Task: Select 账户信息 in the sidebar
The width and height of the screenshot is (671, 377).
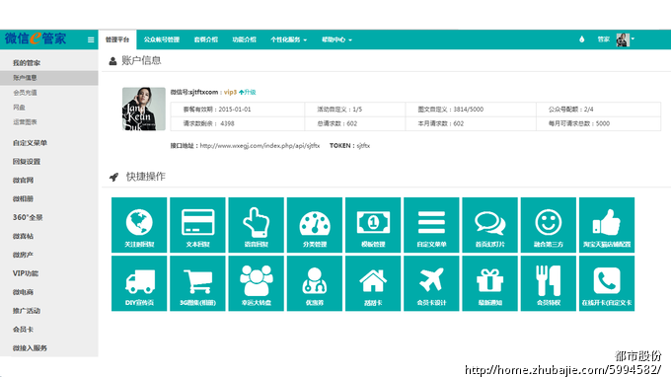Action: (48, 78)
